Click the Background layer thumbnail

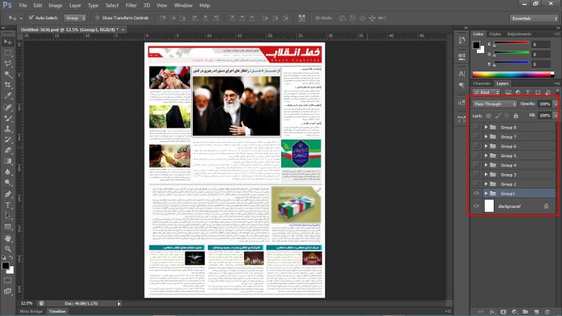[x=489, y=206]
